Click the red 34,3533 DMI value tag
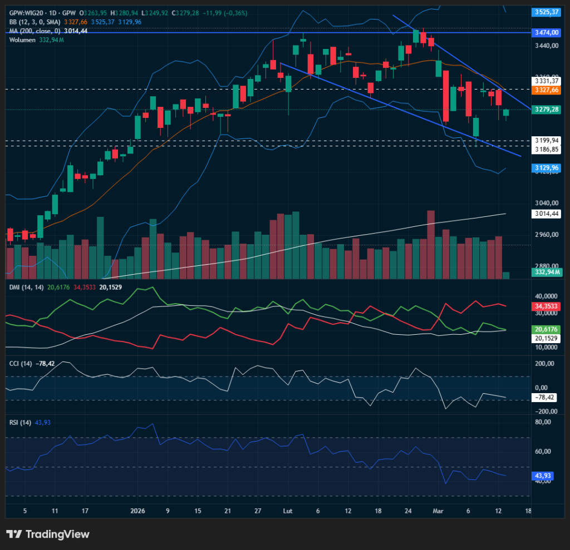The image size is (570, 550). 546,306
